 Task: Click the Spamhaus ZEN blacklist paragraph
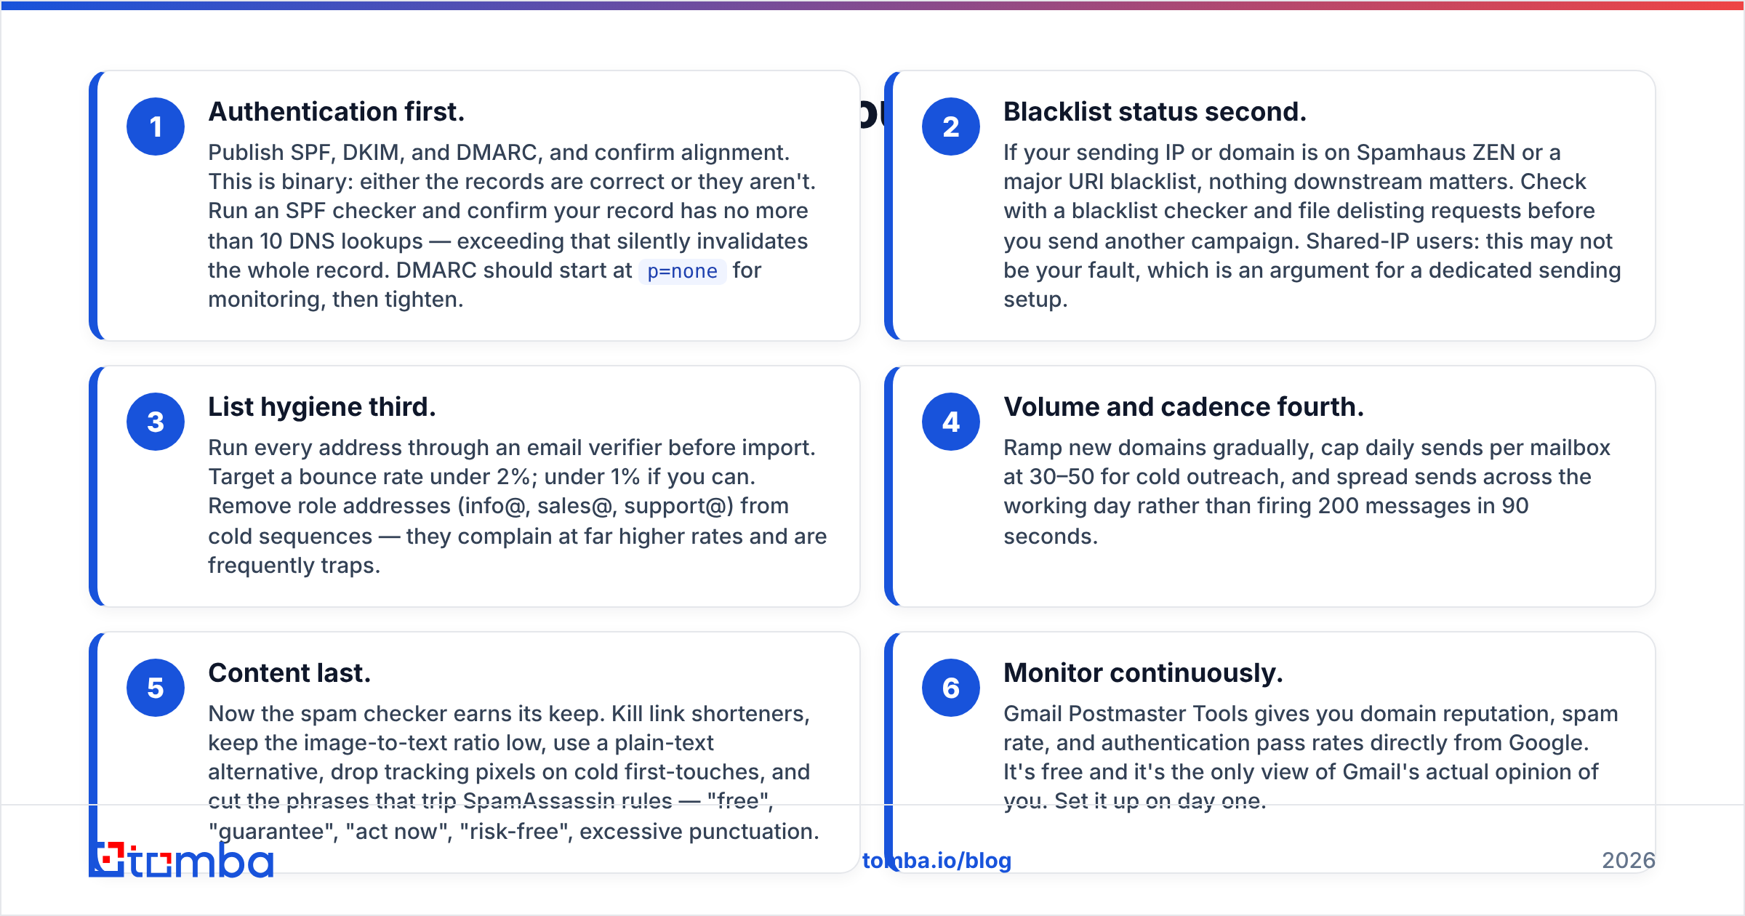[1312, 225]
